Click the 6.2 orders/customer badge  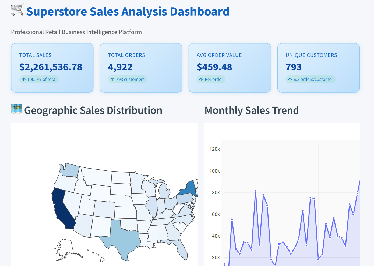[310, 79]
